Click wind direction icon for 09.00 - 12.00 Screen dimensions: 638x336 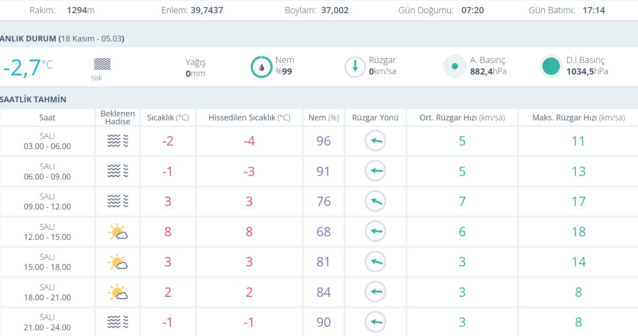375,202
